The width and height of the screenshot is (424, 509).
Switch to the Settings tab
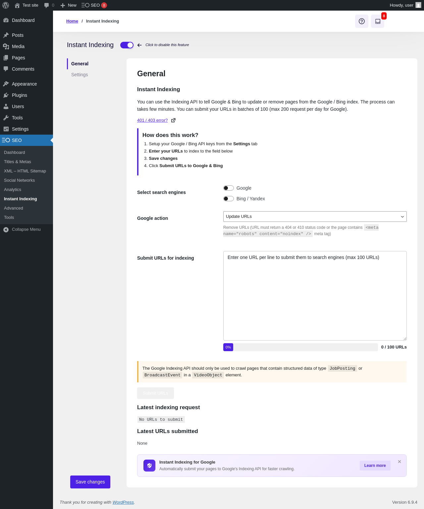point(79,75)
